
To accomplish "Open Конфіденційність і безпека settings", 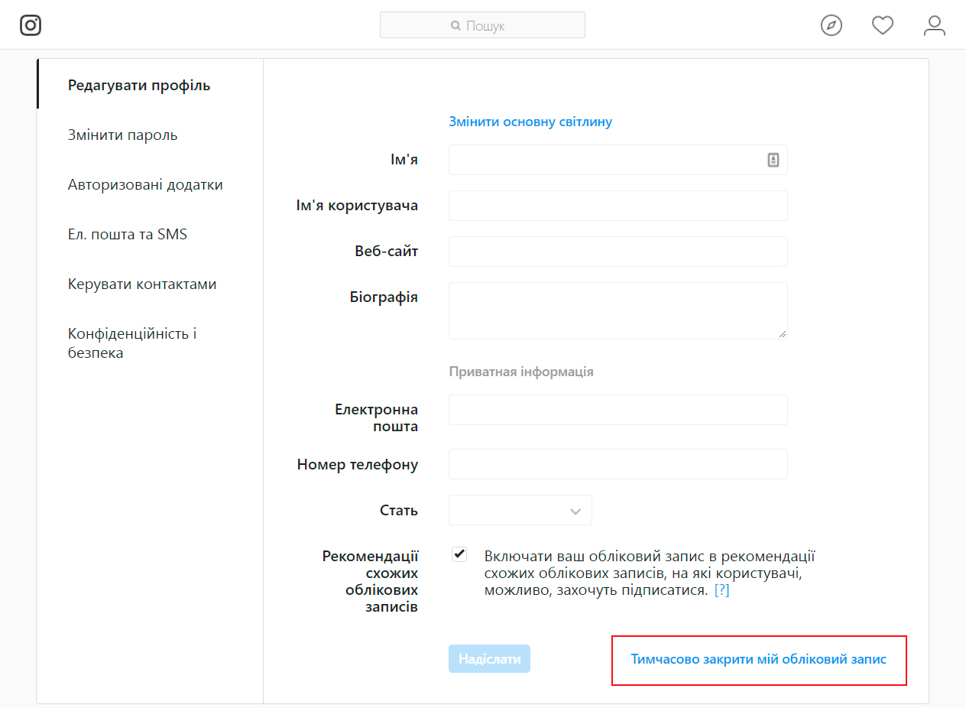I will click(132, 343).
